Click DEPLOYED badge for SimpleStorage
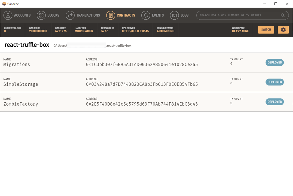This screenshot has width=293, height=196. (274, 82)
